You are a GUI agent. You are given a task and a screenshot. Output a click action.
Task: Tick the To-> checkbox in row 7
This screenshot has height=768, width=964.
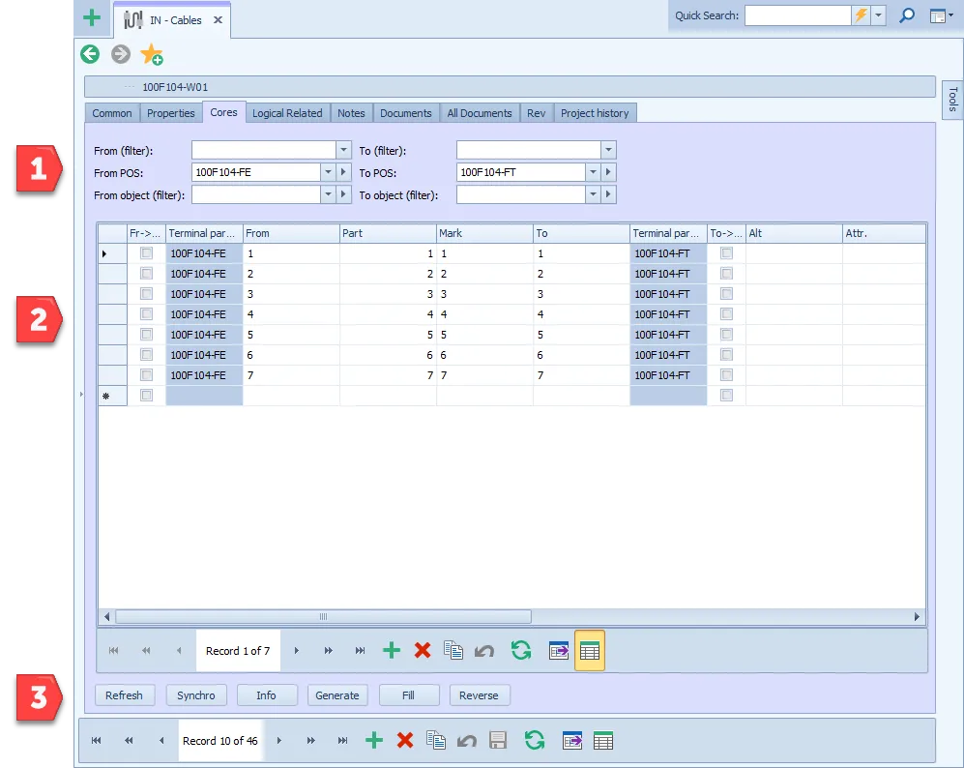pyautogui.click(x=727, y=374)
